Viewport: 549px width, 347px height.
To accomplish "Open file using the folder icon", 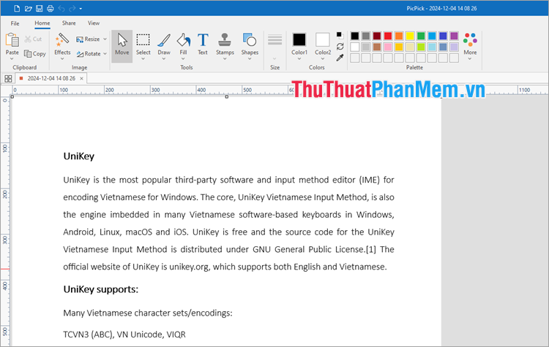I will (29, 8).
